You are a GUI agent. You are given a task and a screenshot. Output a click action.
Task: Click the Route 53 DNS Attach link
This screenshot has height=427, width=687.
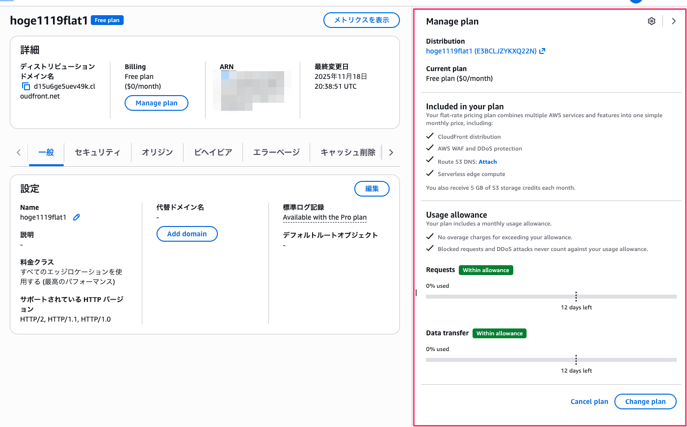tap(487, 162)
